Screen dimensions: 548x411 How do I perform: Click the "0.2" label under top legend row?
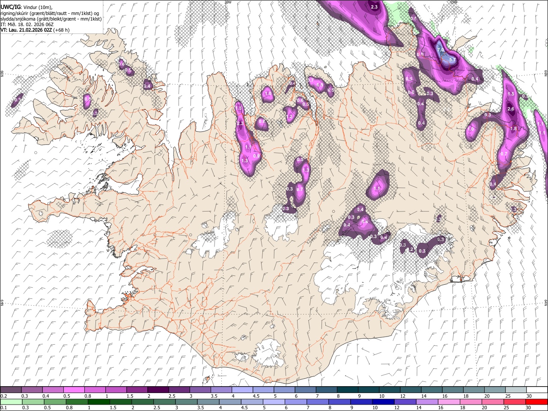[x=3, y=396]
